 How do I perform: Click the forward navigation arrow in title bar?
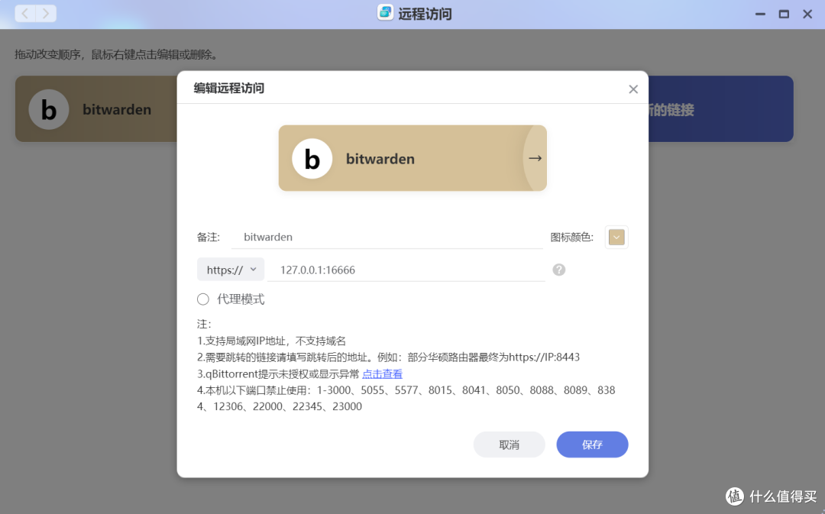pos(47,13)
